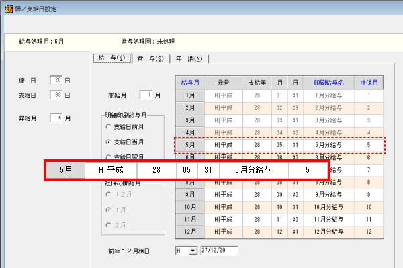Viewport: 403px width, 268px height.
Task: Click the 支給年 column header
Action: point(257,83)
